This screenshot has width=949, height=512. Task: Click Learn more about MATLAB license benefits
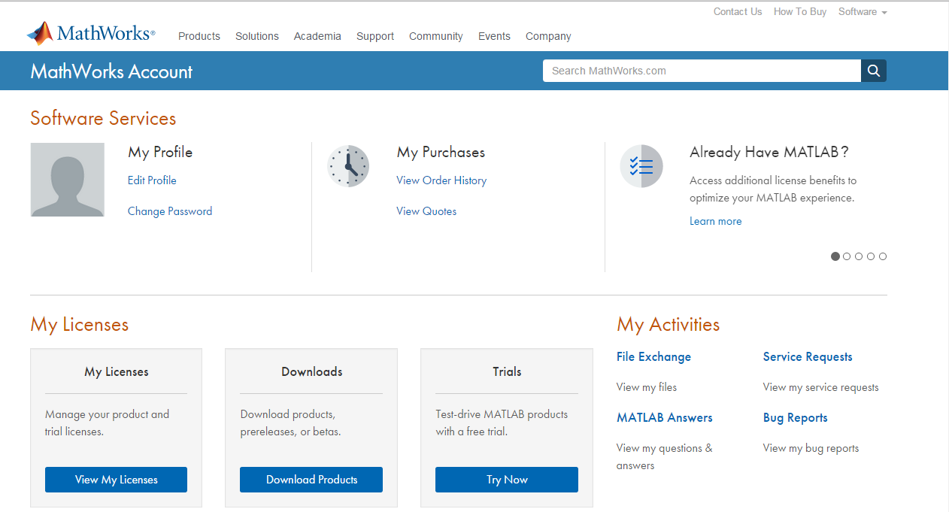716,221
